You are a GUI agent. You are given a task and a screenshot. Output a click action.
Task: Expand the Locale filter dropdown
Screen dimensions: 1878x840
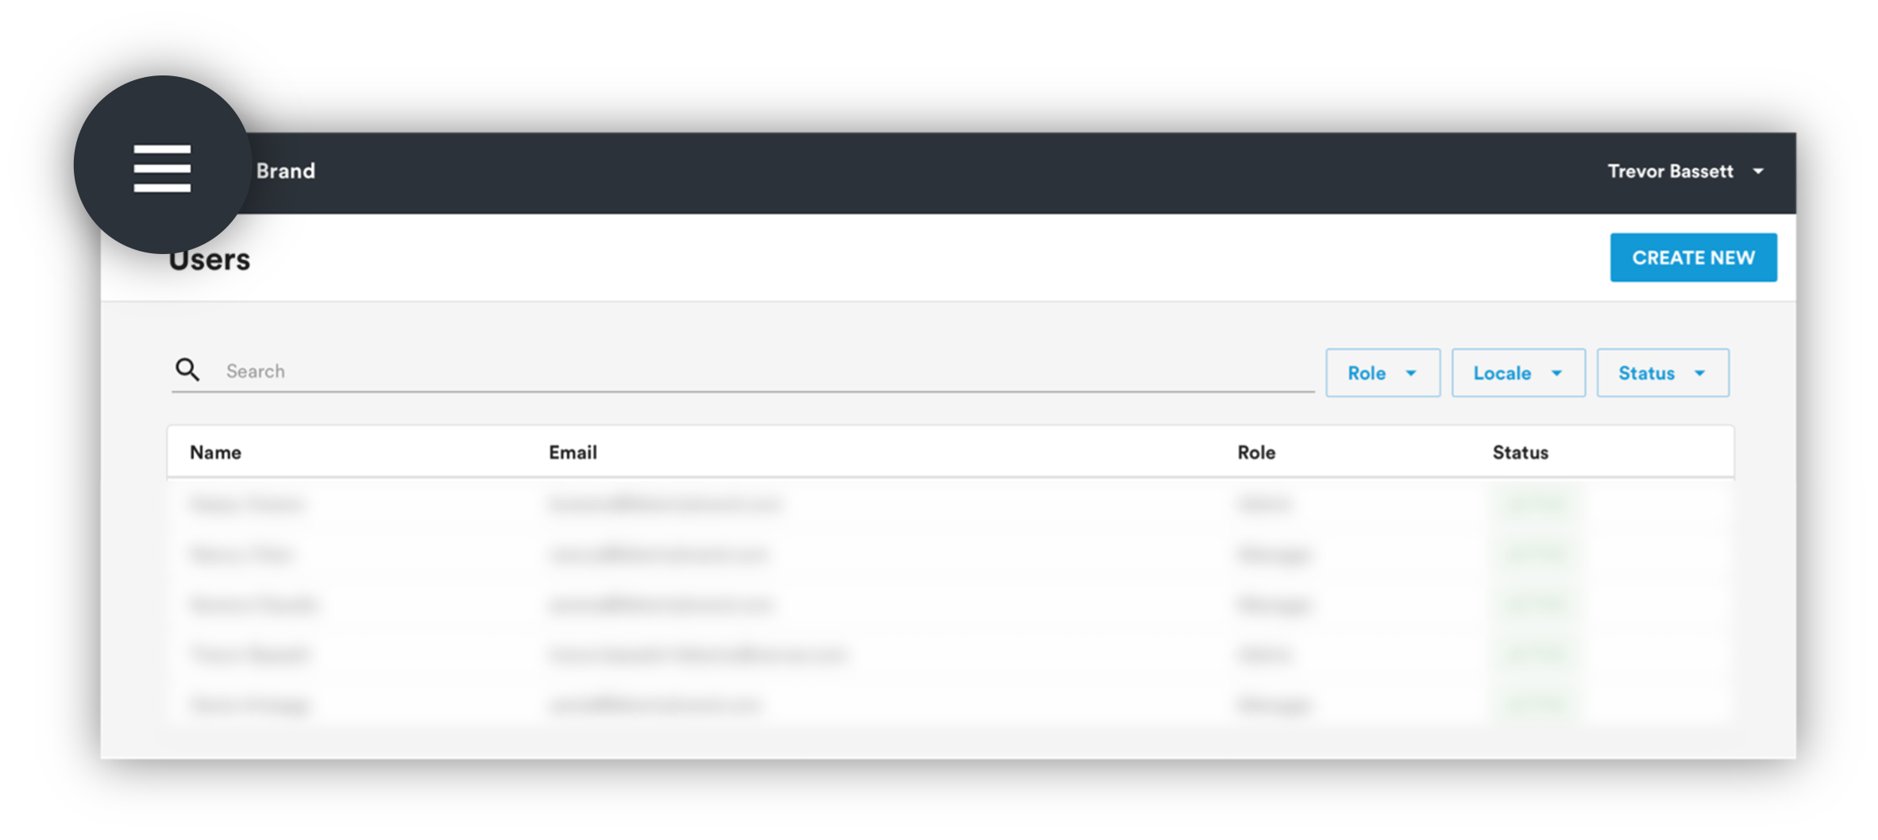1518,372
